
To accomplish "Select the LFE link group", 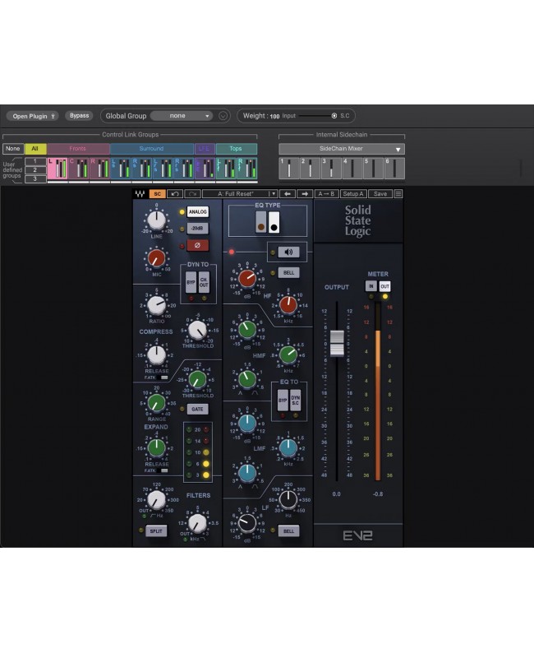I will pyautogui.click(x=205, y=149).
